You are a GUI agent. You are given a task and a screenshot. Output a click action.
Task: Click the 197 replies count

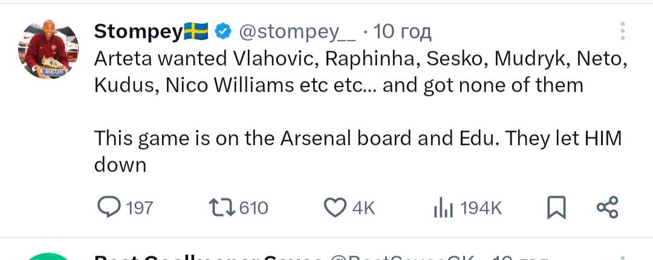pyautogui.click(x=140, y=208)
